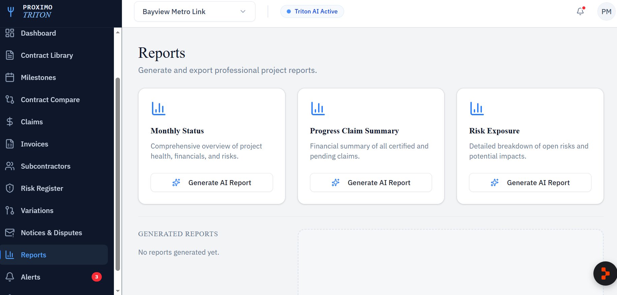This screenshot has height=295, width=617.
Task: Click the Reports bar chart sidebar icon
Action: [10, 255]
